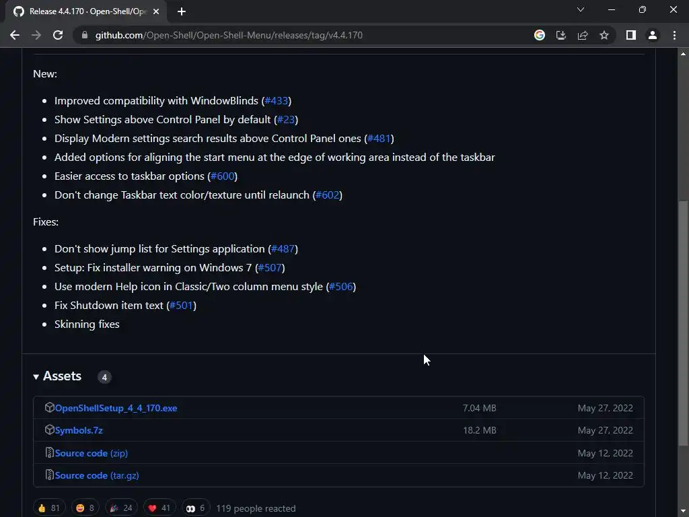The width and height of the screenshot is (689, 517).
Task: Open the browser side panel
Action: 631,35
